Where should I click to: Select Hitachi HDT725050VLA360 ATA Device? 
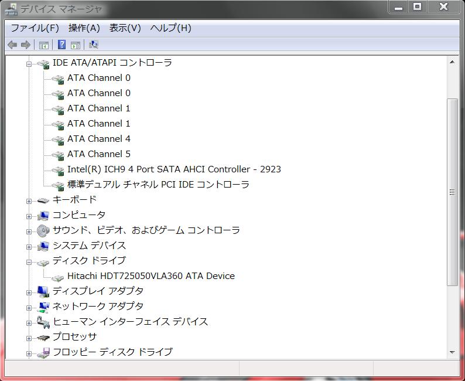tap(151, 276)
